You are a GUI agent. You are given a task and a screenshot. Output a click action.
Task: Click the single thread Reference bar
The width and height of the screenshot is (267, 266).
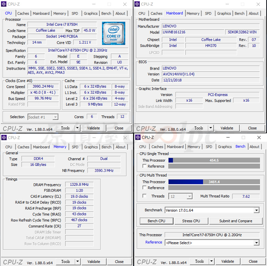tap(214, 166)
